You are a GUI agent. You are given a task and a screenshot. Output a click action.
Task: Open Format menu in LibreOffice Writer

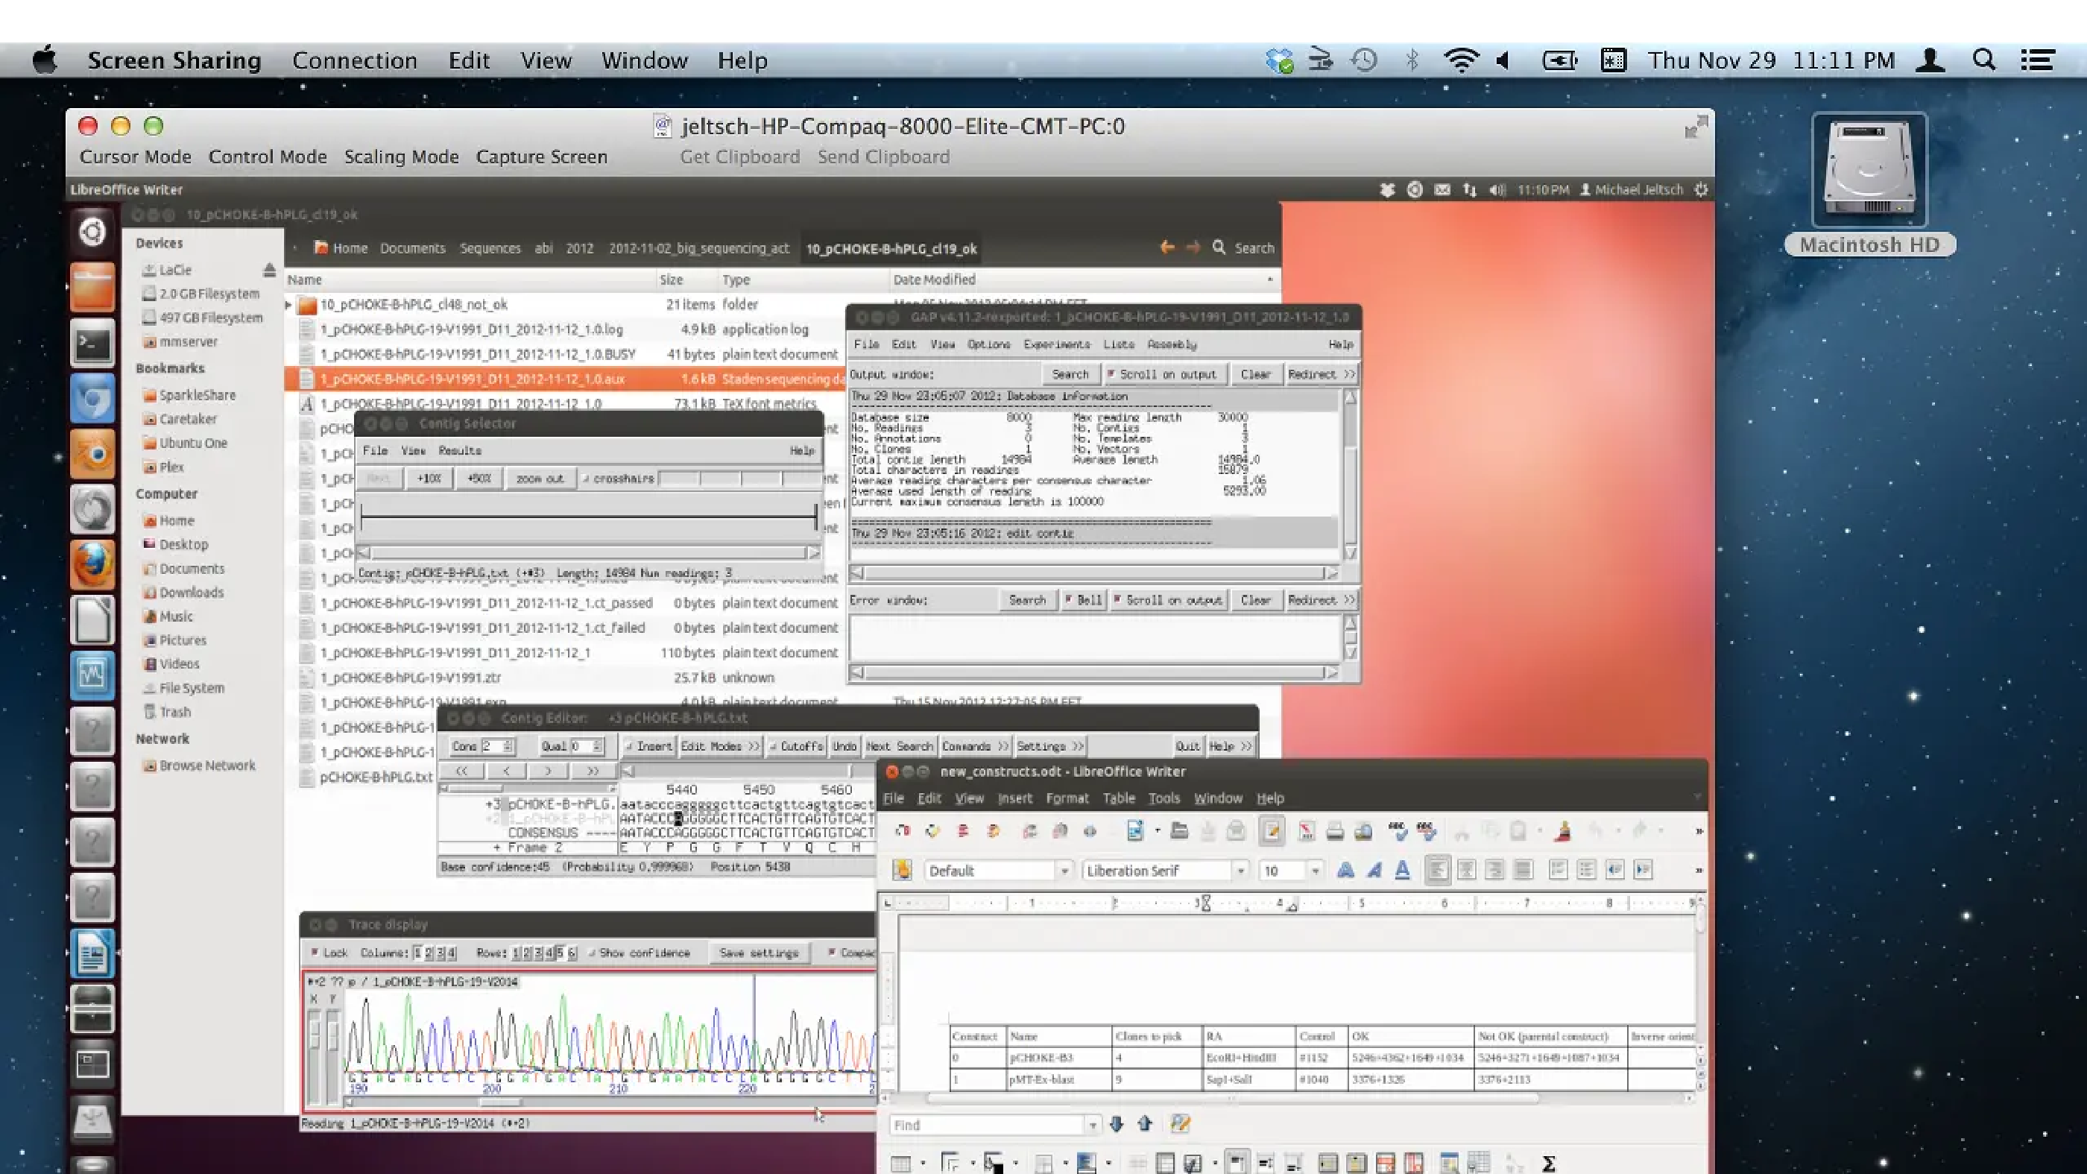(1067, 798)
